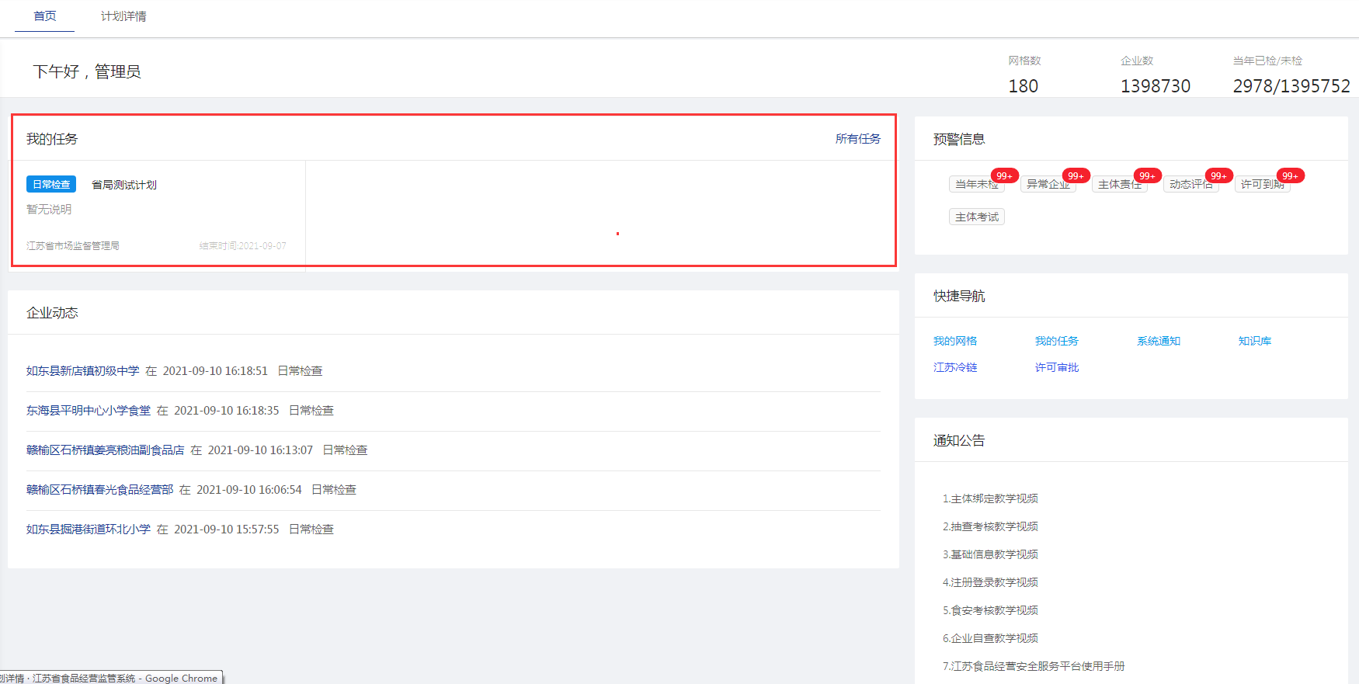The image size is (1359, 684).
Task: Open the 计划详情 tab
Action: point(123,16)
